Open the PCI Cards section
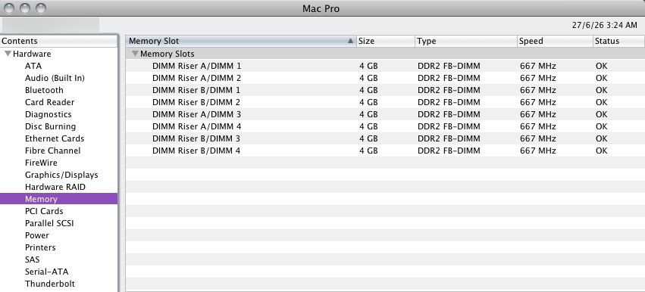Image resolution: width=645 pixels, height=292 pixels. tap(44, 211)
